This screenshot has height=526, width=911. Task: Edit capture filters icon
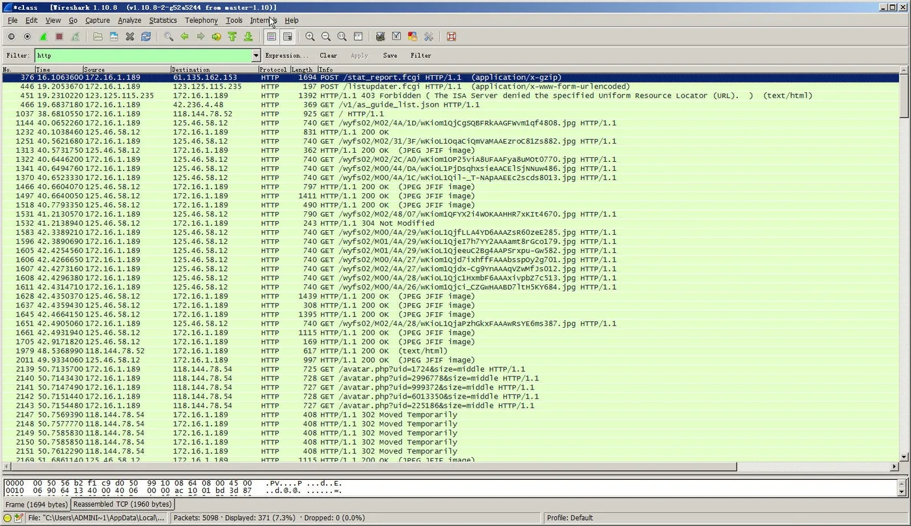tap(381, 37)
